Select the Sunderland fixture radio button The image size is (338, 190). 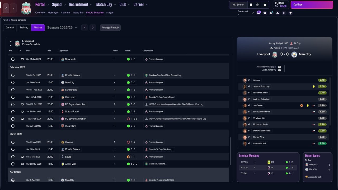click(13, 90)
